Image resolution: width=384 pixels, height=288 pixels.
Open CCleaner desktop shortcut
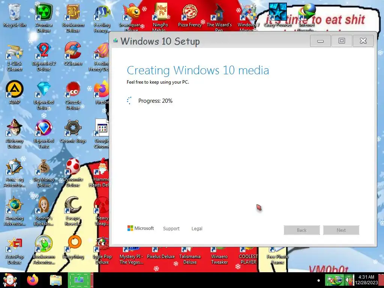(73, 54)
